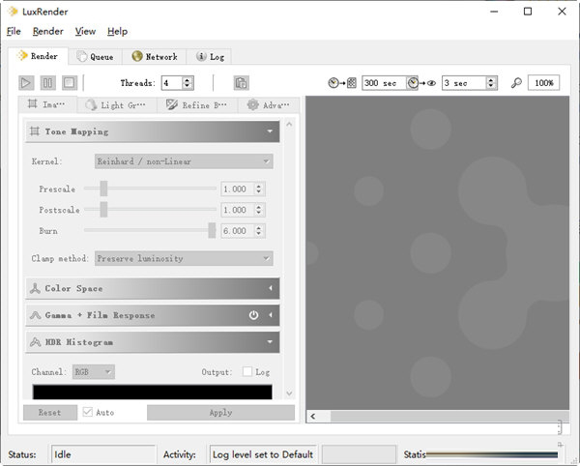Click the 3 sec display interval stepper
Image resolution: width=580 pixels, height=466 pixels.
pos(491,83)
